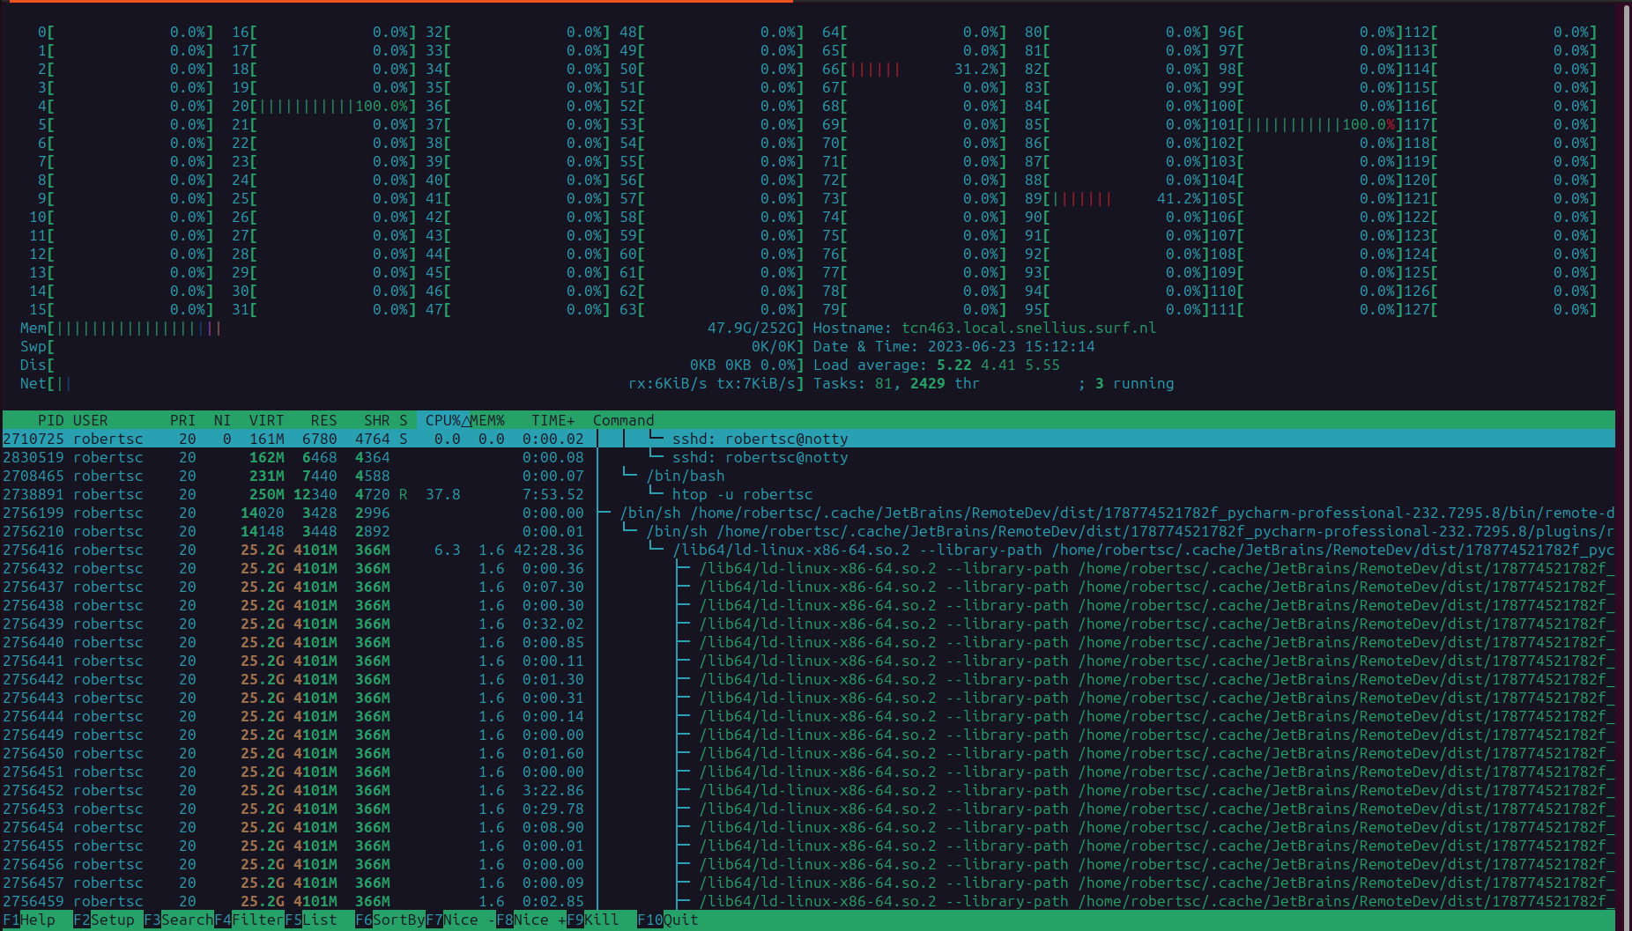Select process 2756452 with TIME 3:22.86
Image resolution: width=1632 pixels, height=931 pixels.
[809, 790]
